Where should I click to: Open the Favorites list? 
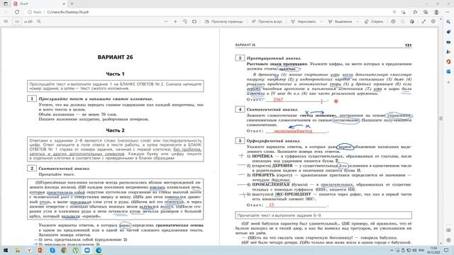point(415,12)
